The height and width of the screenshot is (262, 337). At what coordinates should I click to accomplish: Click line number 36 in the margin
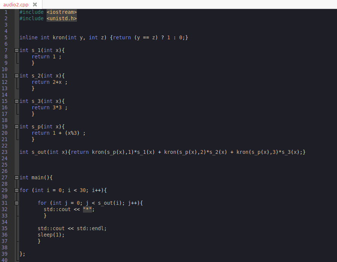5,235
